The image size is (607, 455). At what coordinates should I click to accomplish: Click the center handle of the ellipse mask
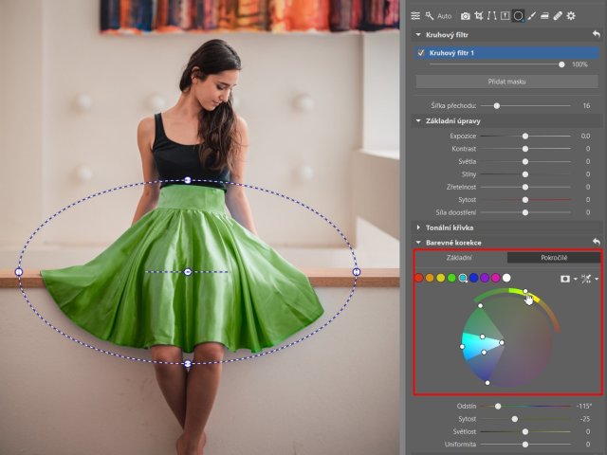point(188,272)
